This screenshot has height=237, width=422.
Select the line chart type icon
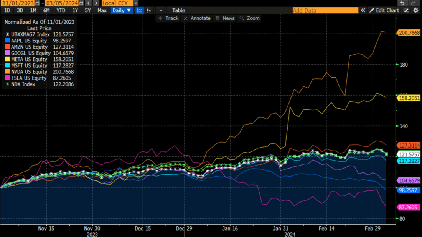tap(140, 10)
